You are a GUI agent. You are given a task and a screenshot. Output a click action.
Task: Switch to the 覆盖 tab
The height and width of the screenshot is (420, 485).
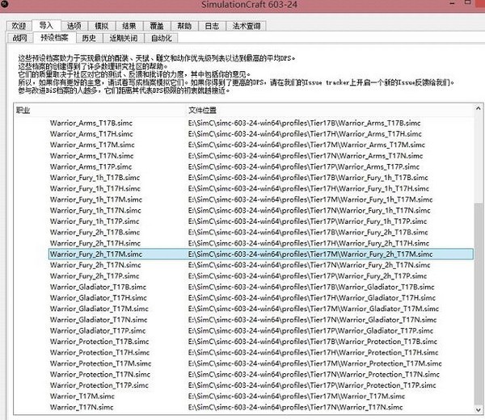pos(157,26)
